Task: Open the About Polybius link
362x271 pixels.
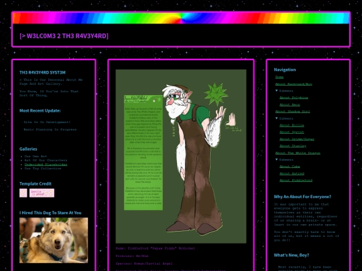Action: (x=294, y=98)
